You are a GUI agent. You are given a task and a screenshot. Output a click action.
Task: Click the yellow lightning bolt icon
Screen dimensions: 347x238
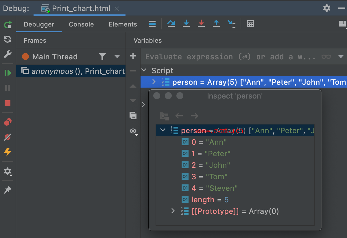pyautogui.click(x=8, y=152)
